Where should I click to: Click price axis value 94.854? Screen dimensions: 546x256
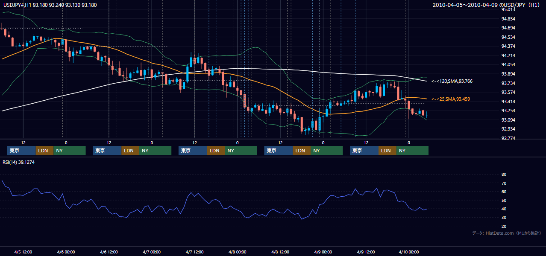tap(508, 19)
